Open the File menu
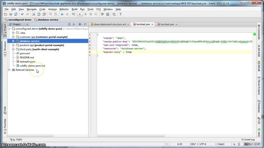The width and height of the screenshot is (264, 148). [7, 9]
